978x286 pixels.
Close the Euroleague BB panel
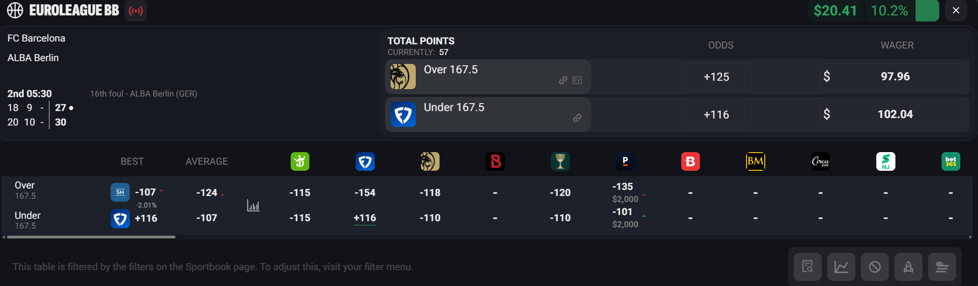pos(956,11)
